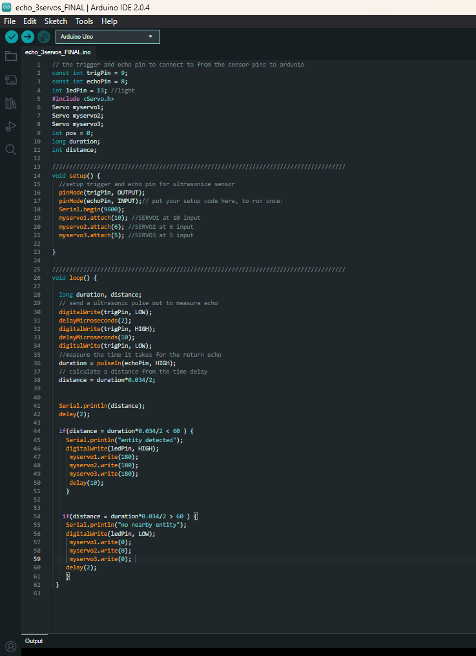Click 'Serial.println("no nearby entity");' line
The image size is (476, 656).
[x=126, y=525]
